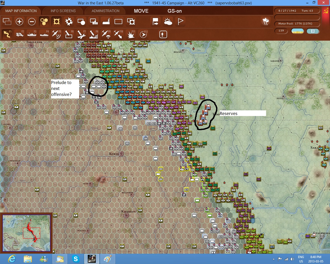
Task: Click the white pennant flag icon
Action: tap(180, 21)
